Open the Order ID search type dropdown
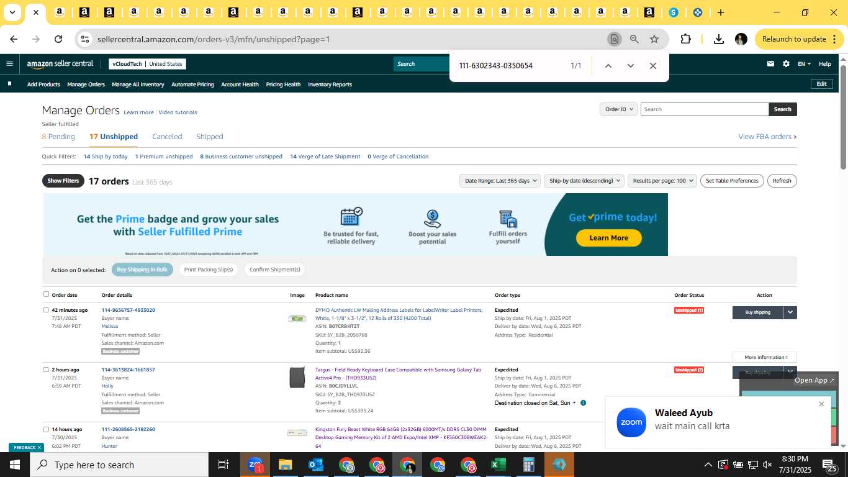Screen dimensions: 848x477 pyautogui.click(x=618, y=109)
